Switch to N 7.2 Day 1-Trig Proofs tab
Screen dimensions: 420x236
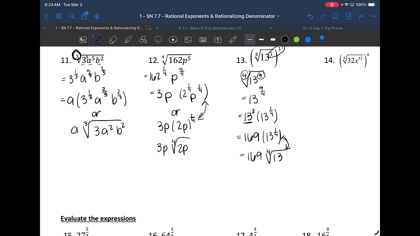click(x=323, y=28)
